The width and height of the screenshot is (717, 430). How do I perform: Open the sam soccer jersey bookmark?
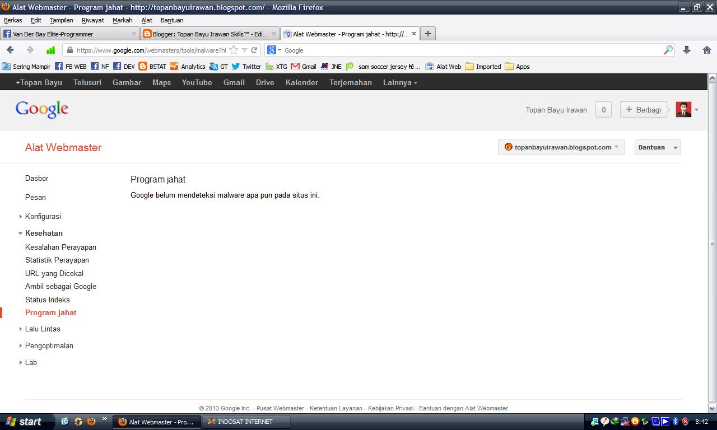point(383,66)
